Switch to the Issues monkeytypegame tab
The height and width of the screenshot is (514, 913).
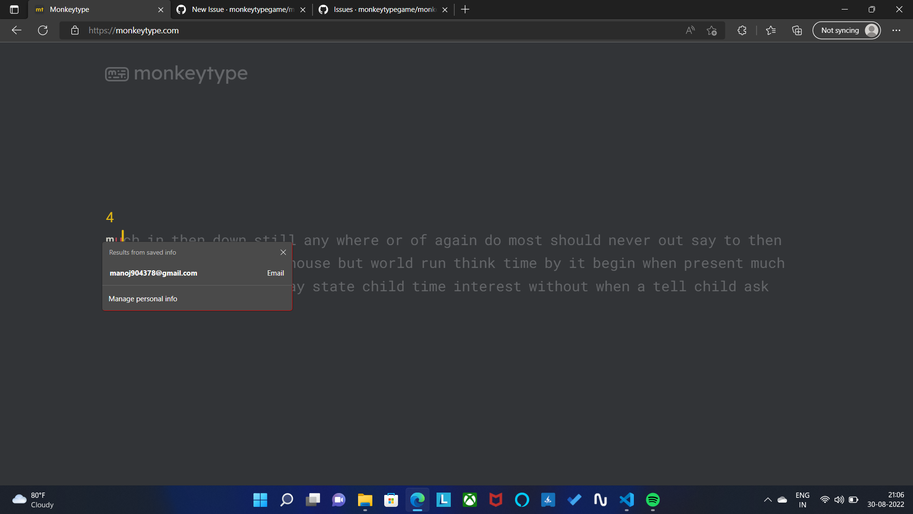pos(380,9)
